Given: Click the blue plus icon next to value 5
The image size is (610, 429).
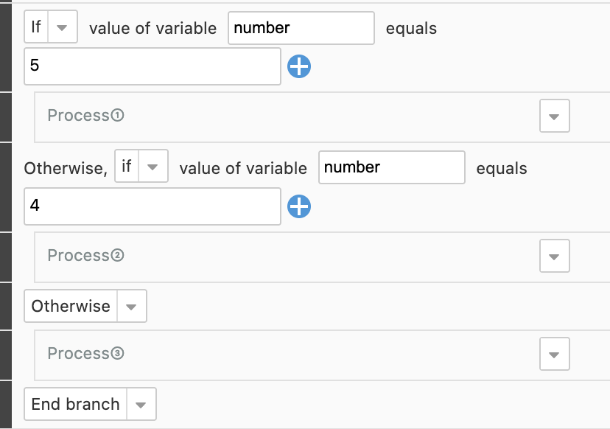Looking at the screenshot, I should pyautogui.click(x=299, y=66).
